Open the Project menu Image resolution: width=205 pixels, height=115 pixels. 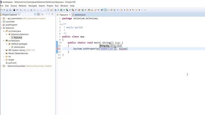(x=50, y=6)
